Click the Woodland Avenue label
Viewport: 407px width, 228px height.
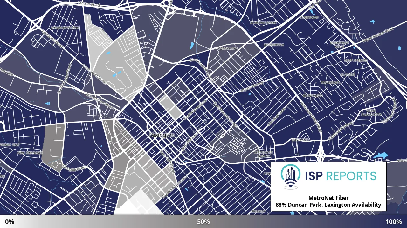point(174,187)
